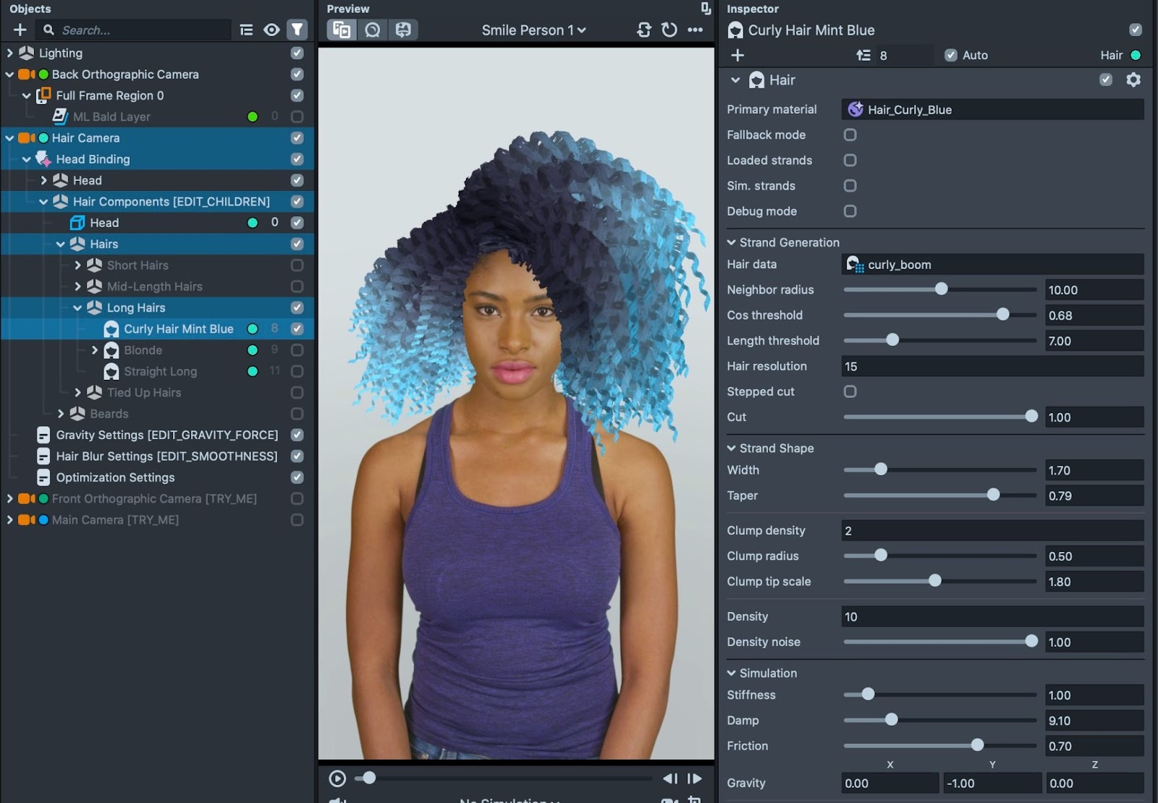The image size is (1158, 803).
Task: Toggle the Objects panel eye visibility icon
Action: coord(271,30)
